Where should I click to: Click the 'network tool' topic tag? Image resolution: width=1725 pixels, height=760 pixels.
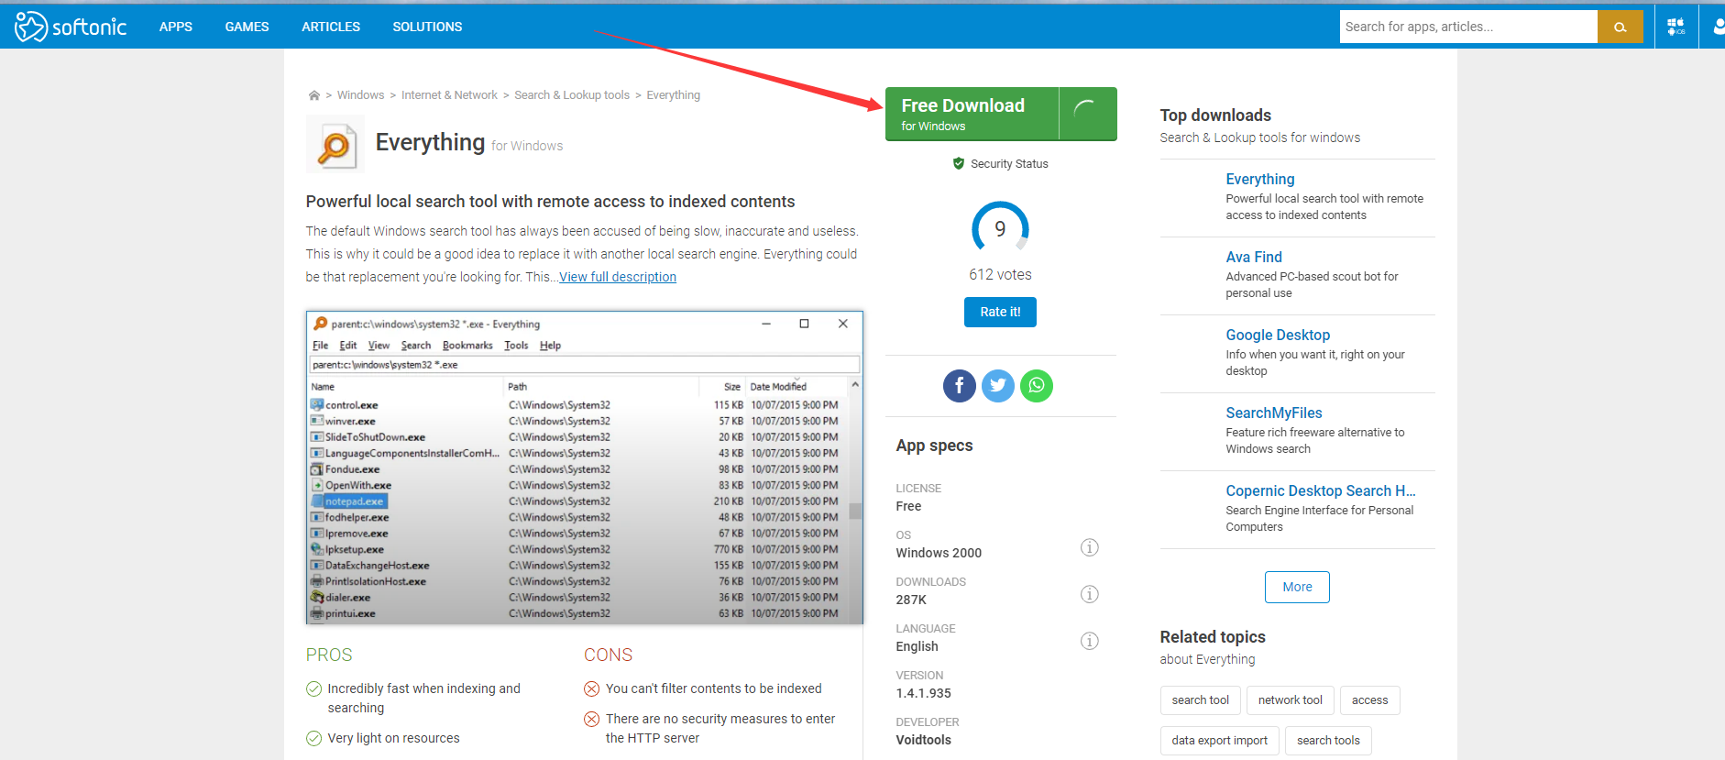[1291, 700]
